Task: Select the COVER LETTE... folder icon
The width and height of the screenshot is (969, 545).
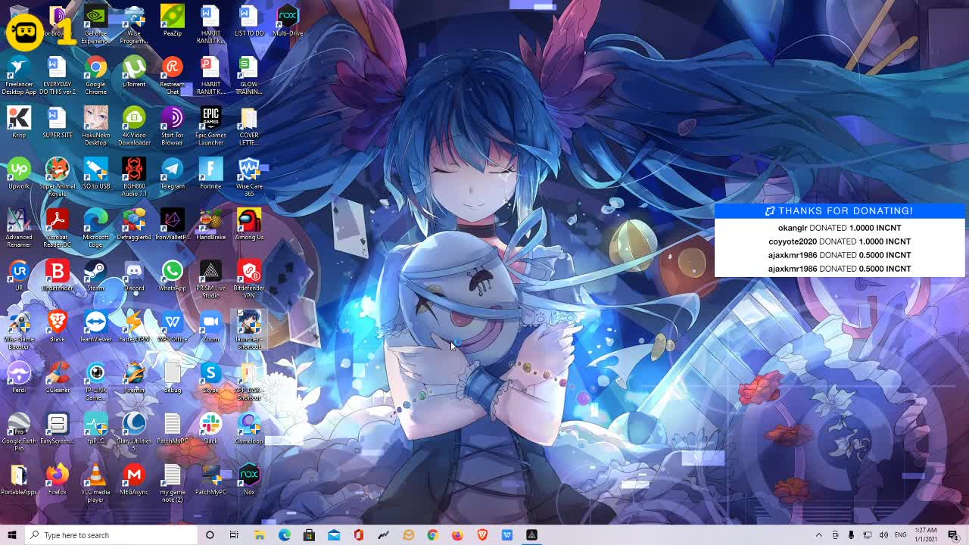Action: (x=248, y=126)
